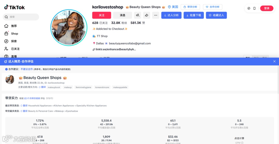Click the beautyqueencollabs@gmail.com email text
279x144 pixels.
[x=130, y=43]
